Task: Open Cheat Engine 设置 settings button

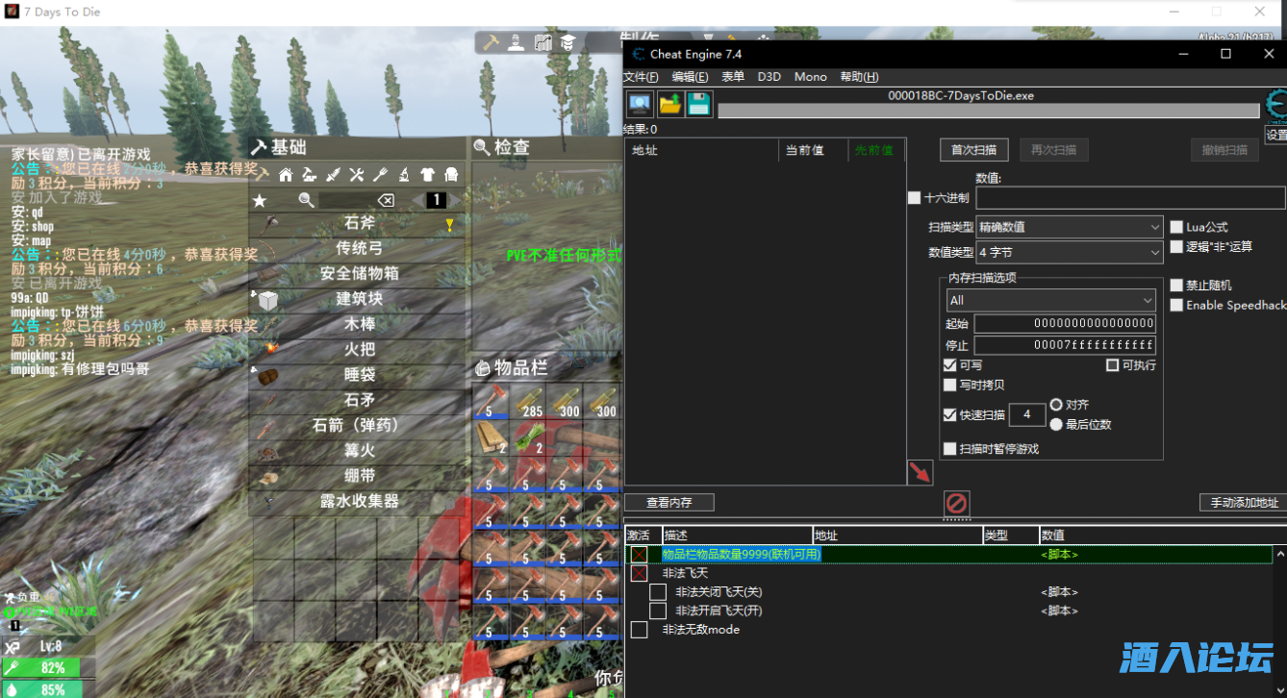Action: coord(1276,135)
